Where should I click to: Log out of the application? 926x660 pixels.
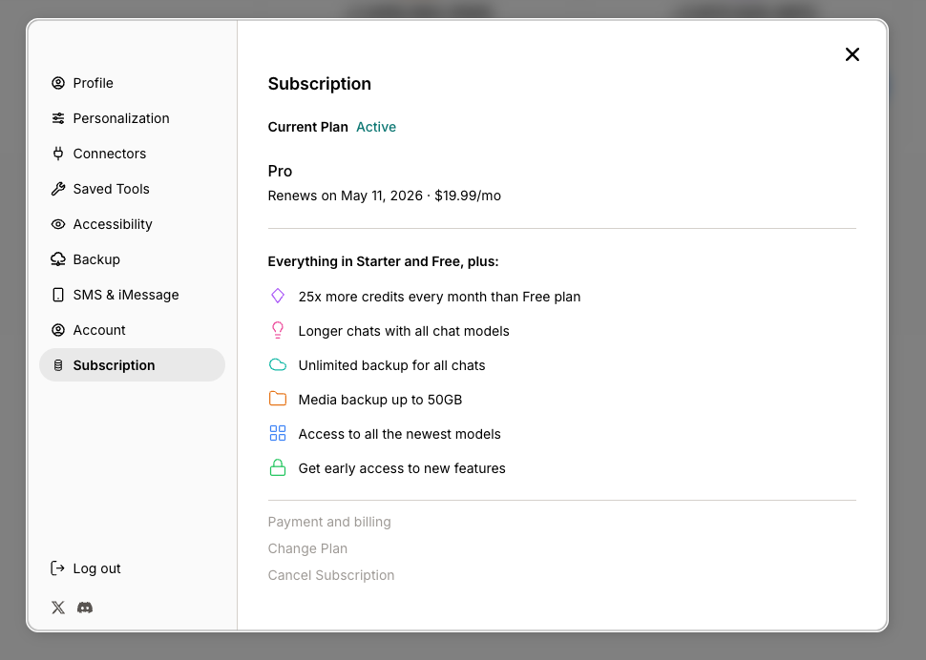coord(96,568)
